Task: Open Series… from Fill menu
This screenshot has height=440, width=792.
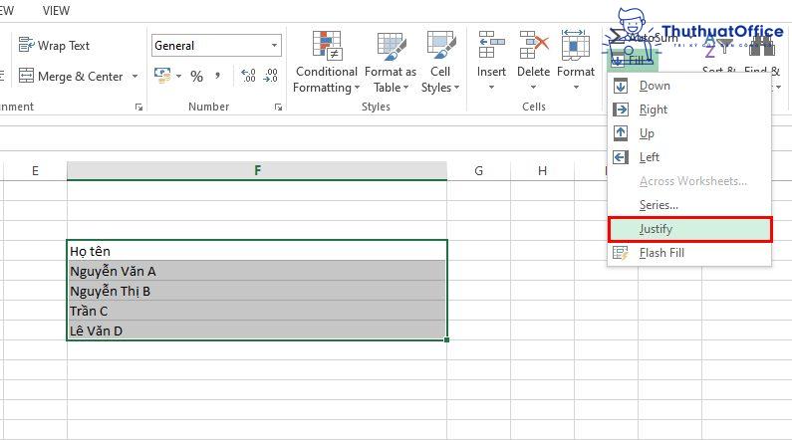Action: [689, 205]
